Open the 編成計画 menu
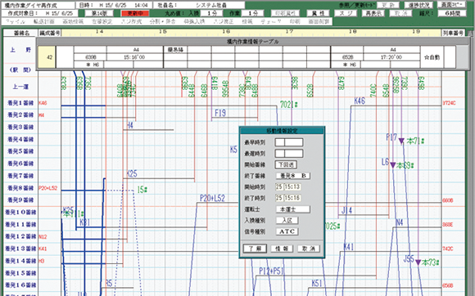Image resolution: width=475 pixels, height=296 pixels. pos(44,22)
